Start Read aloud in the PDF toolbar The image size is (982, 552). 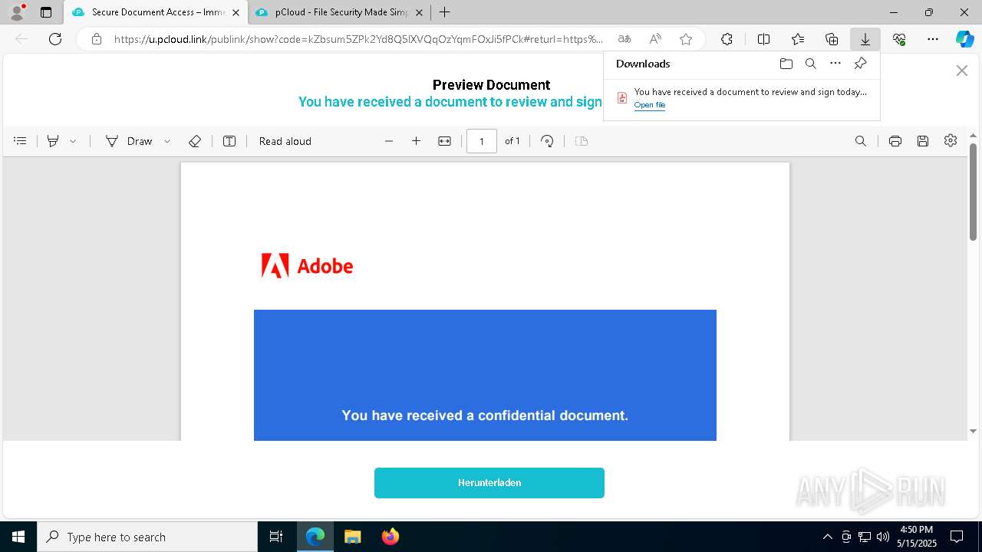[285, 141]
